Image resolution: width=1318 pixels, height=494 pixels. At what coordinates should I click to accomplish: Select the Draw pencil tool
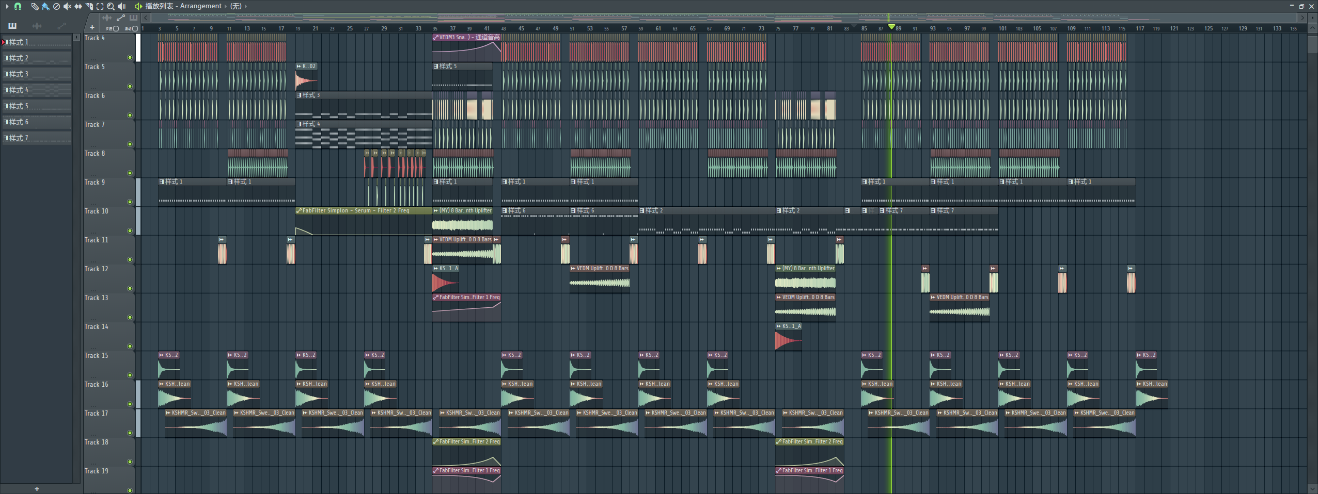[x=35, y=6]
